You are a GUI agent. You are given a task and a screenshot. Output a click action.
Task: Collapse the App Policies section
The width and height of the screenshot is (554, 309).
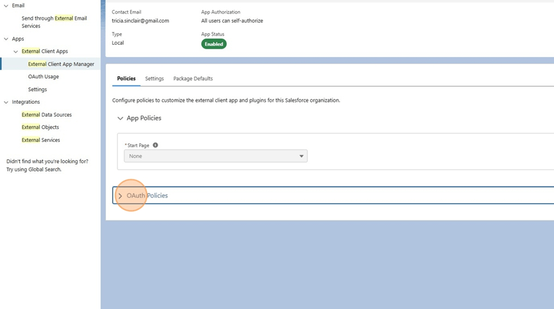[120, 118]
